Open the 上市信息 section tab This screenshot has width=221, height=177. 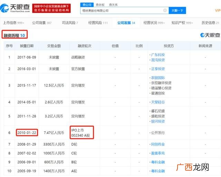[x=13, y=23]
